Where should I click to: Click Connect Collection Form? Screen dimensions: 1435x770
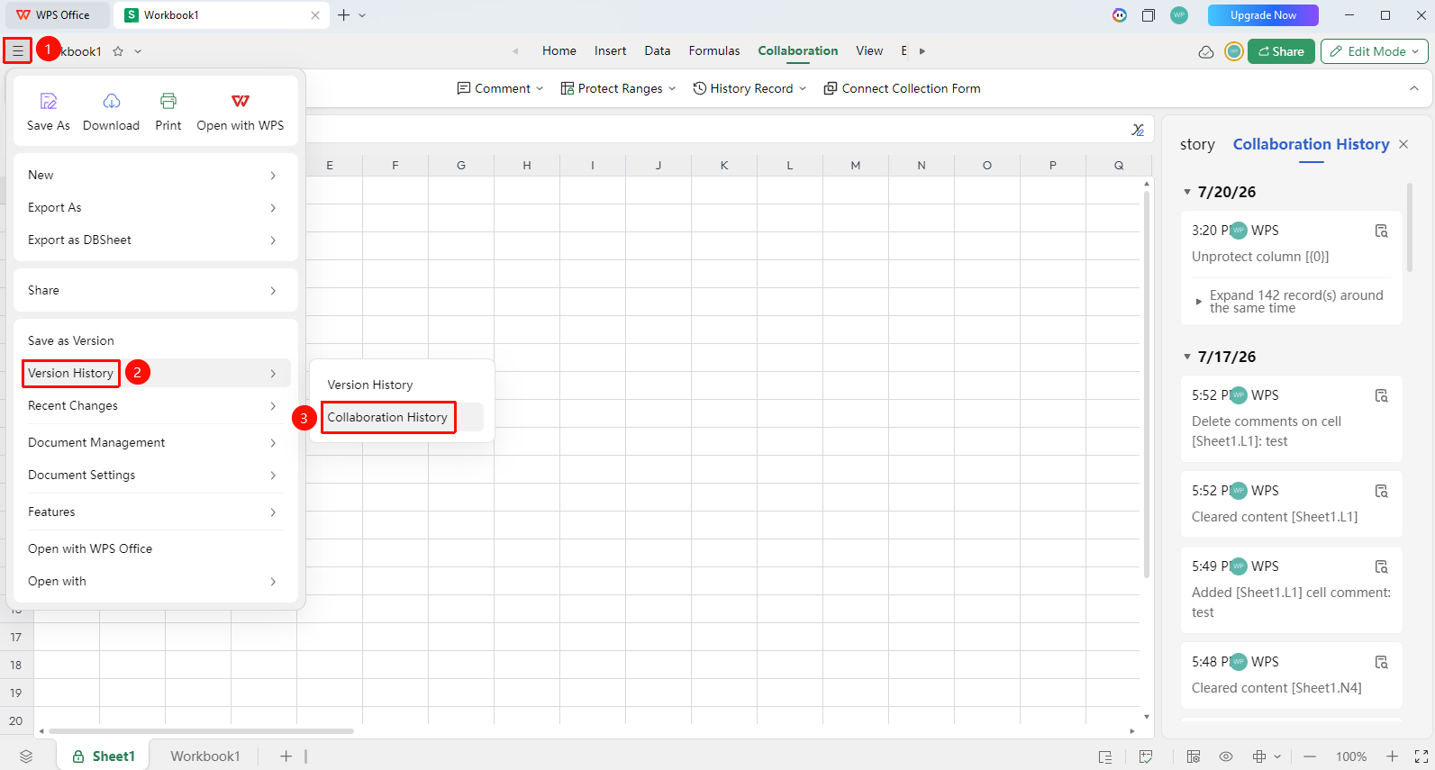click(902, 88)
